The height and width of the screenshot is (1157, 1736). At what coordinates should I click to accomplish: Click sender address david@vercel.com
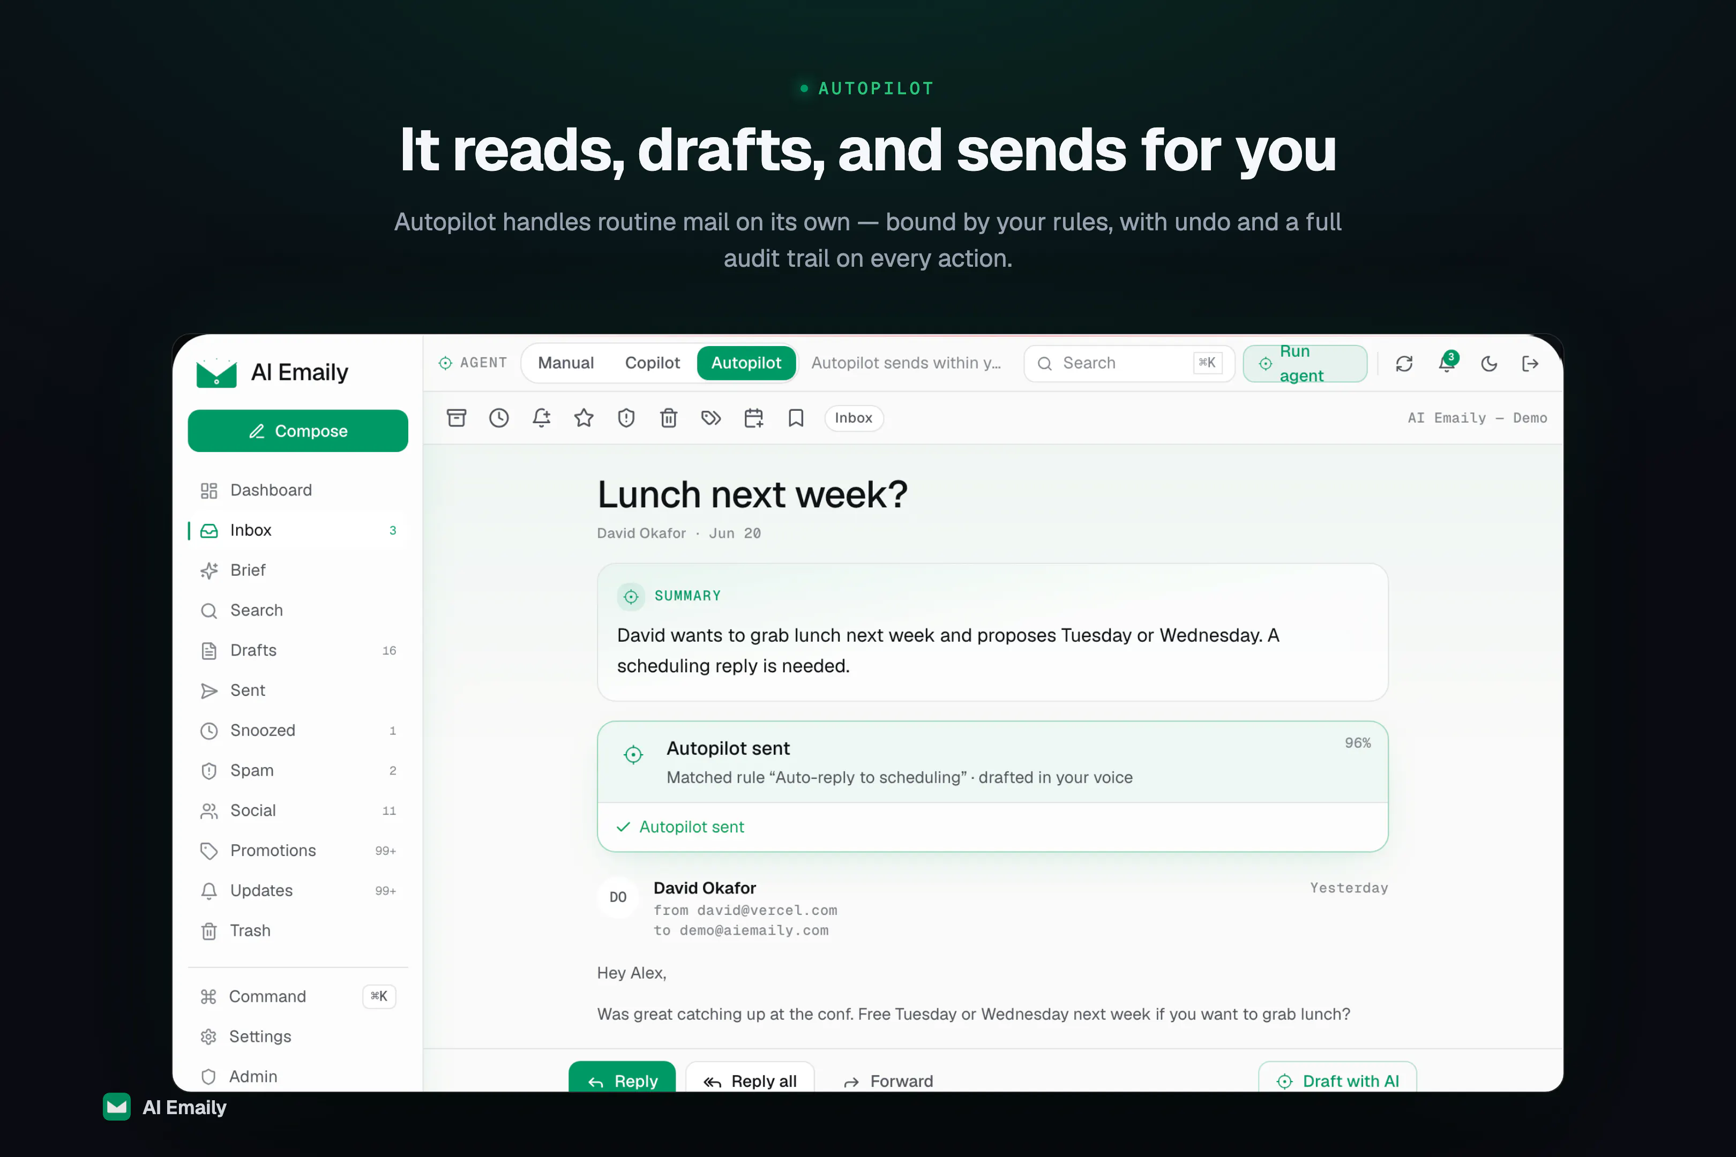(767, 911)
